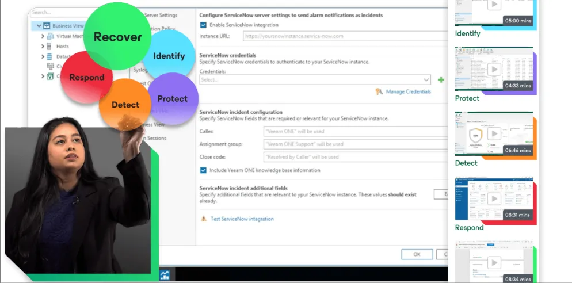Click the Business View tree node icon
This screenshot has width=572, height=283.
(47, 26)
